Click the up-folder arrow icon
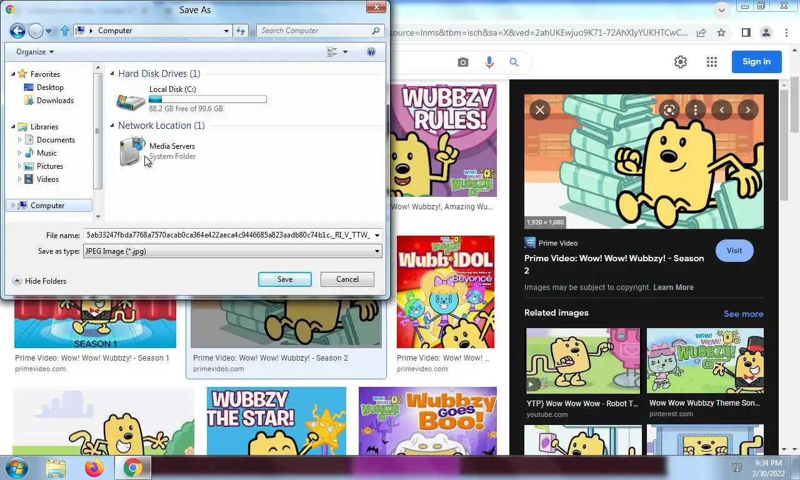 [x=65, y=30]
